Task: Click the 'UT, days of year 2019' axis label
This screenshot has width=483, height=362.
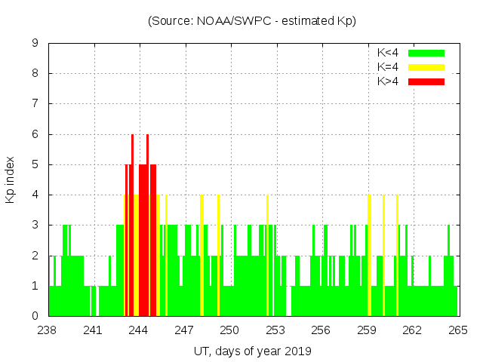Action: [252, 351]
